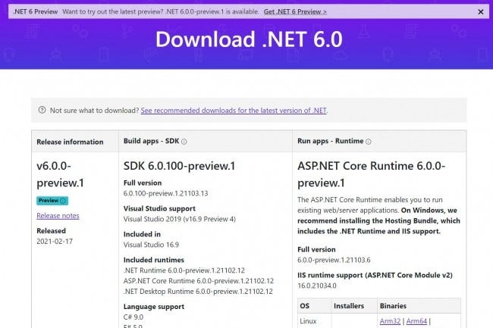Click the .NET 6 Preview banner title
493x328 pixels.
pyautogui.click(x=35, y=11)
